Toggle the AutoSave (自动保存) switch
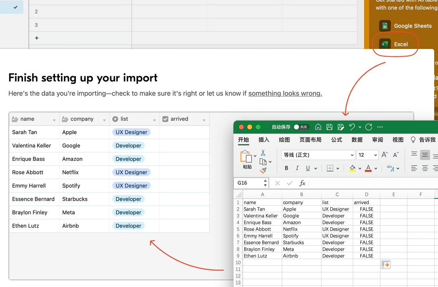 (301, 127)
